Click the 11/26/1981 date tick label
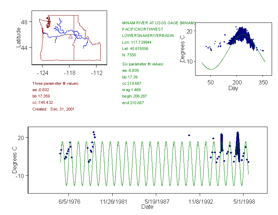This screenshot has height=215, width=278. pyautogui.click(x=113, y=202)
